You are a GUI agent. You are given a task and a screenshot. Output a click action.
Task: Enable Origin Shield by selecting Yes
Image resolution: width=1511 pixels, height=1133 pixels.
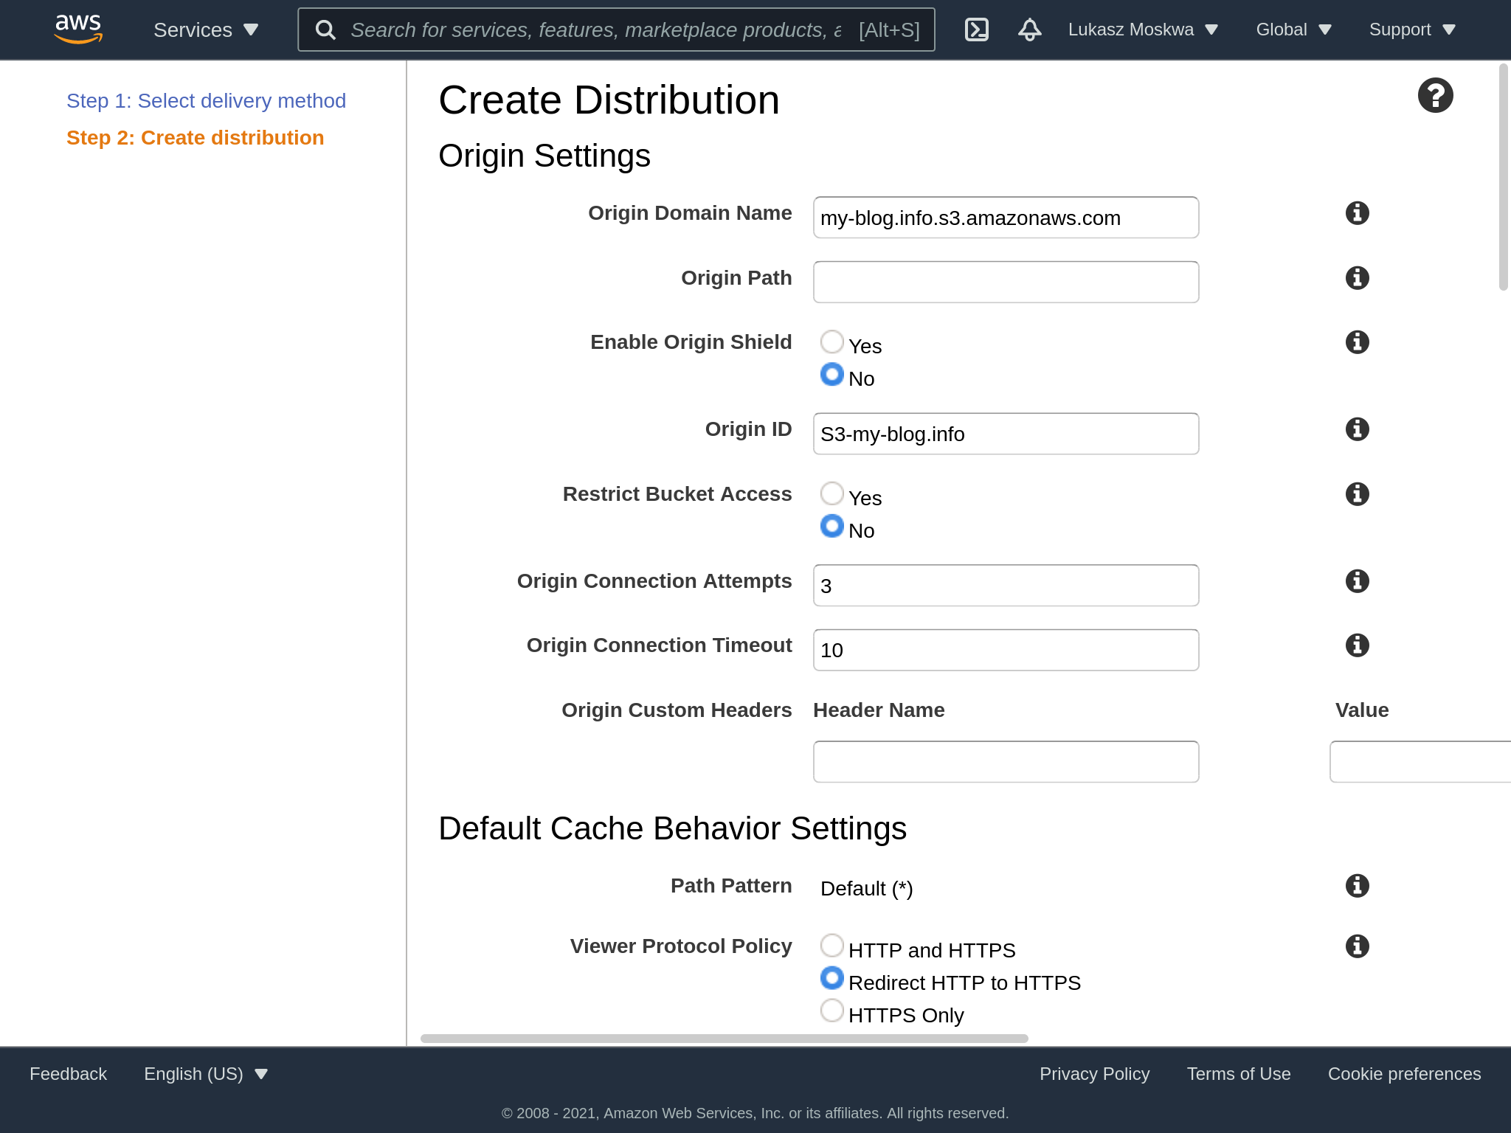coord(832,342)
